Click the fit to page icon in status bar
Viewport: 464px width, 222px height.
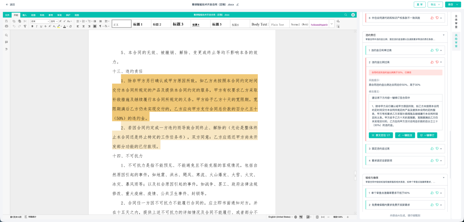coord(317,217)
